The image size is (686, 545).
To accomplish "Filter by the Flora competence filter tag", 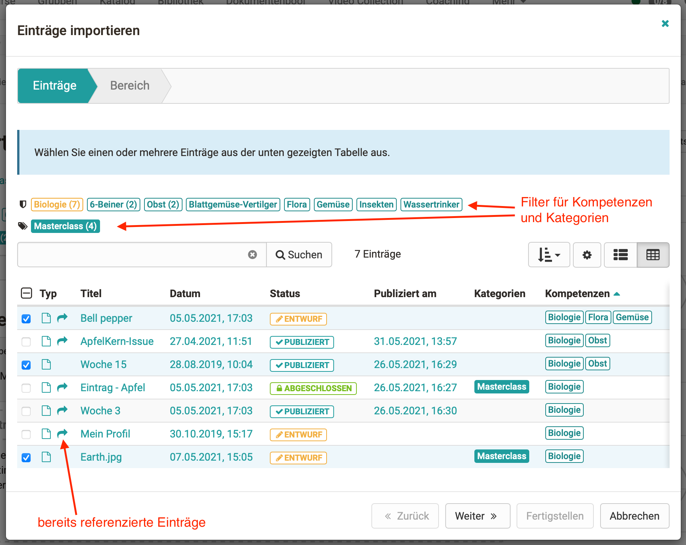I will tap(297, 205).
